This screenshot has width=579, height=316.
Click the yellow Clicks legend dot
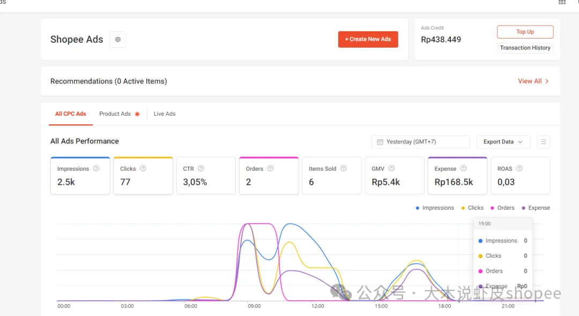463,208
